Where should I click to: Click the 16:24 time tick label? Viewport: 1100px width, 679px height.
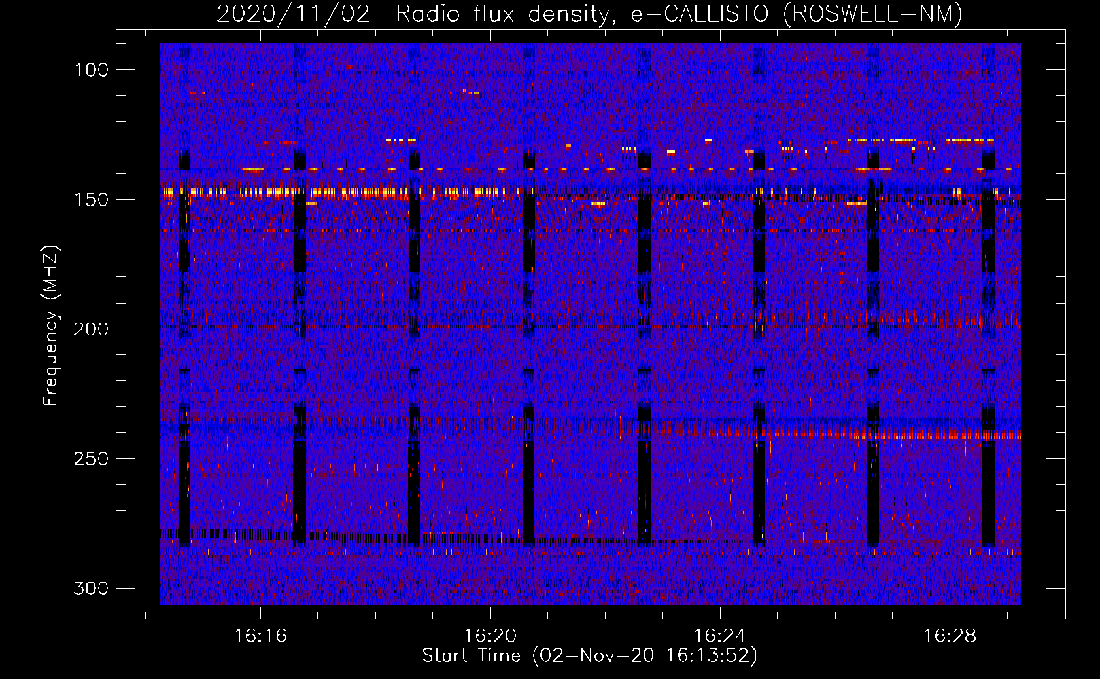click(720, 636)
